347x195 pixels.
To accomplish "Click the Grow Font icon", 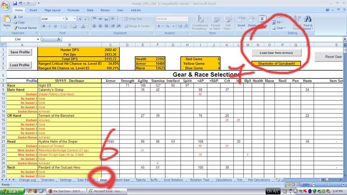I will [80, 19].
